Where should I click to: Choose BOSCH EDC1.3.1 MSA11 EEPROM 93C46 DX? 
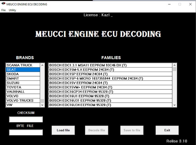110,65
